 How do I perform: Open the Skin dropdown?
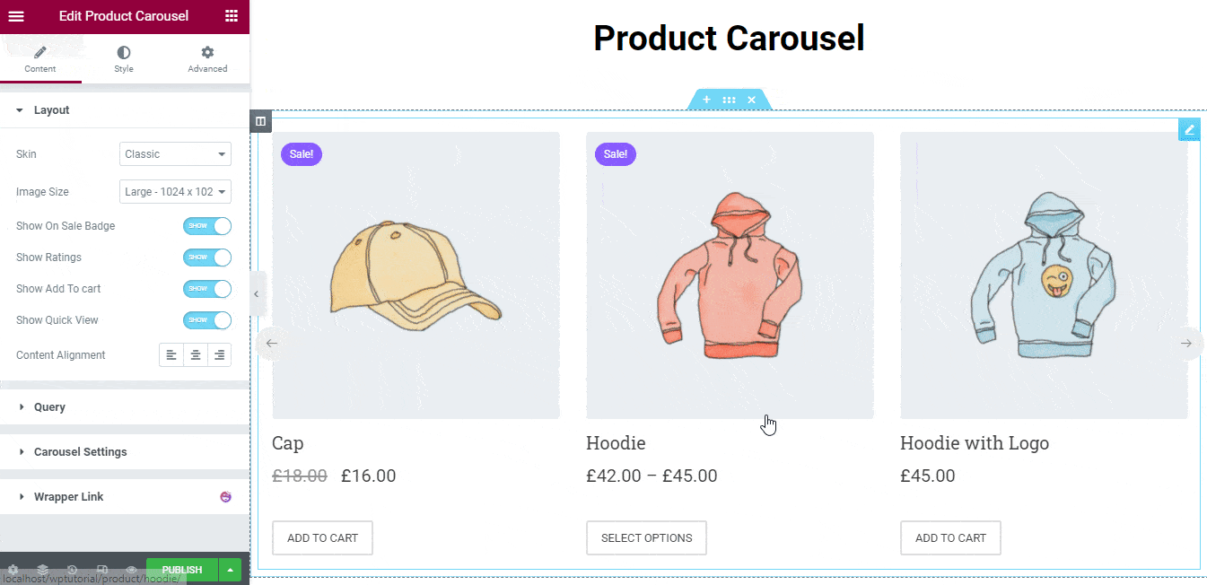coord(175,154)
